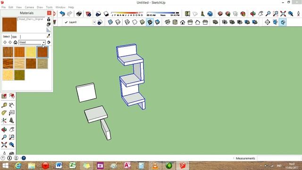Click the current material preview thumbnail
The height and width of the screenshot is (170, 302).
[x=9, y=25]
